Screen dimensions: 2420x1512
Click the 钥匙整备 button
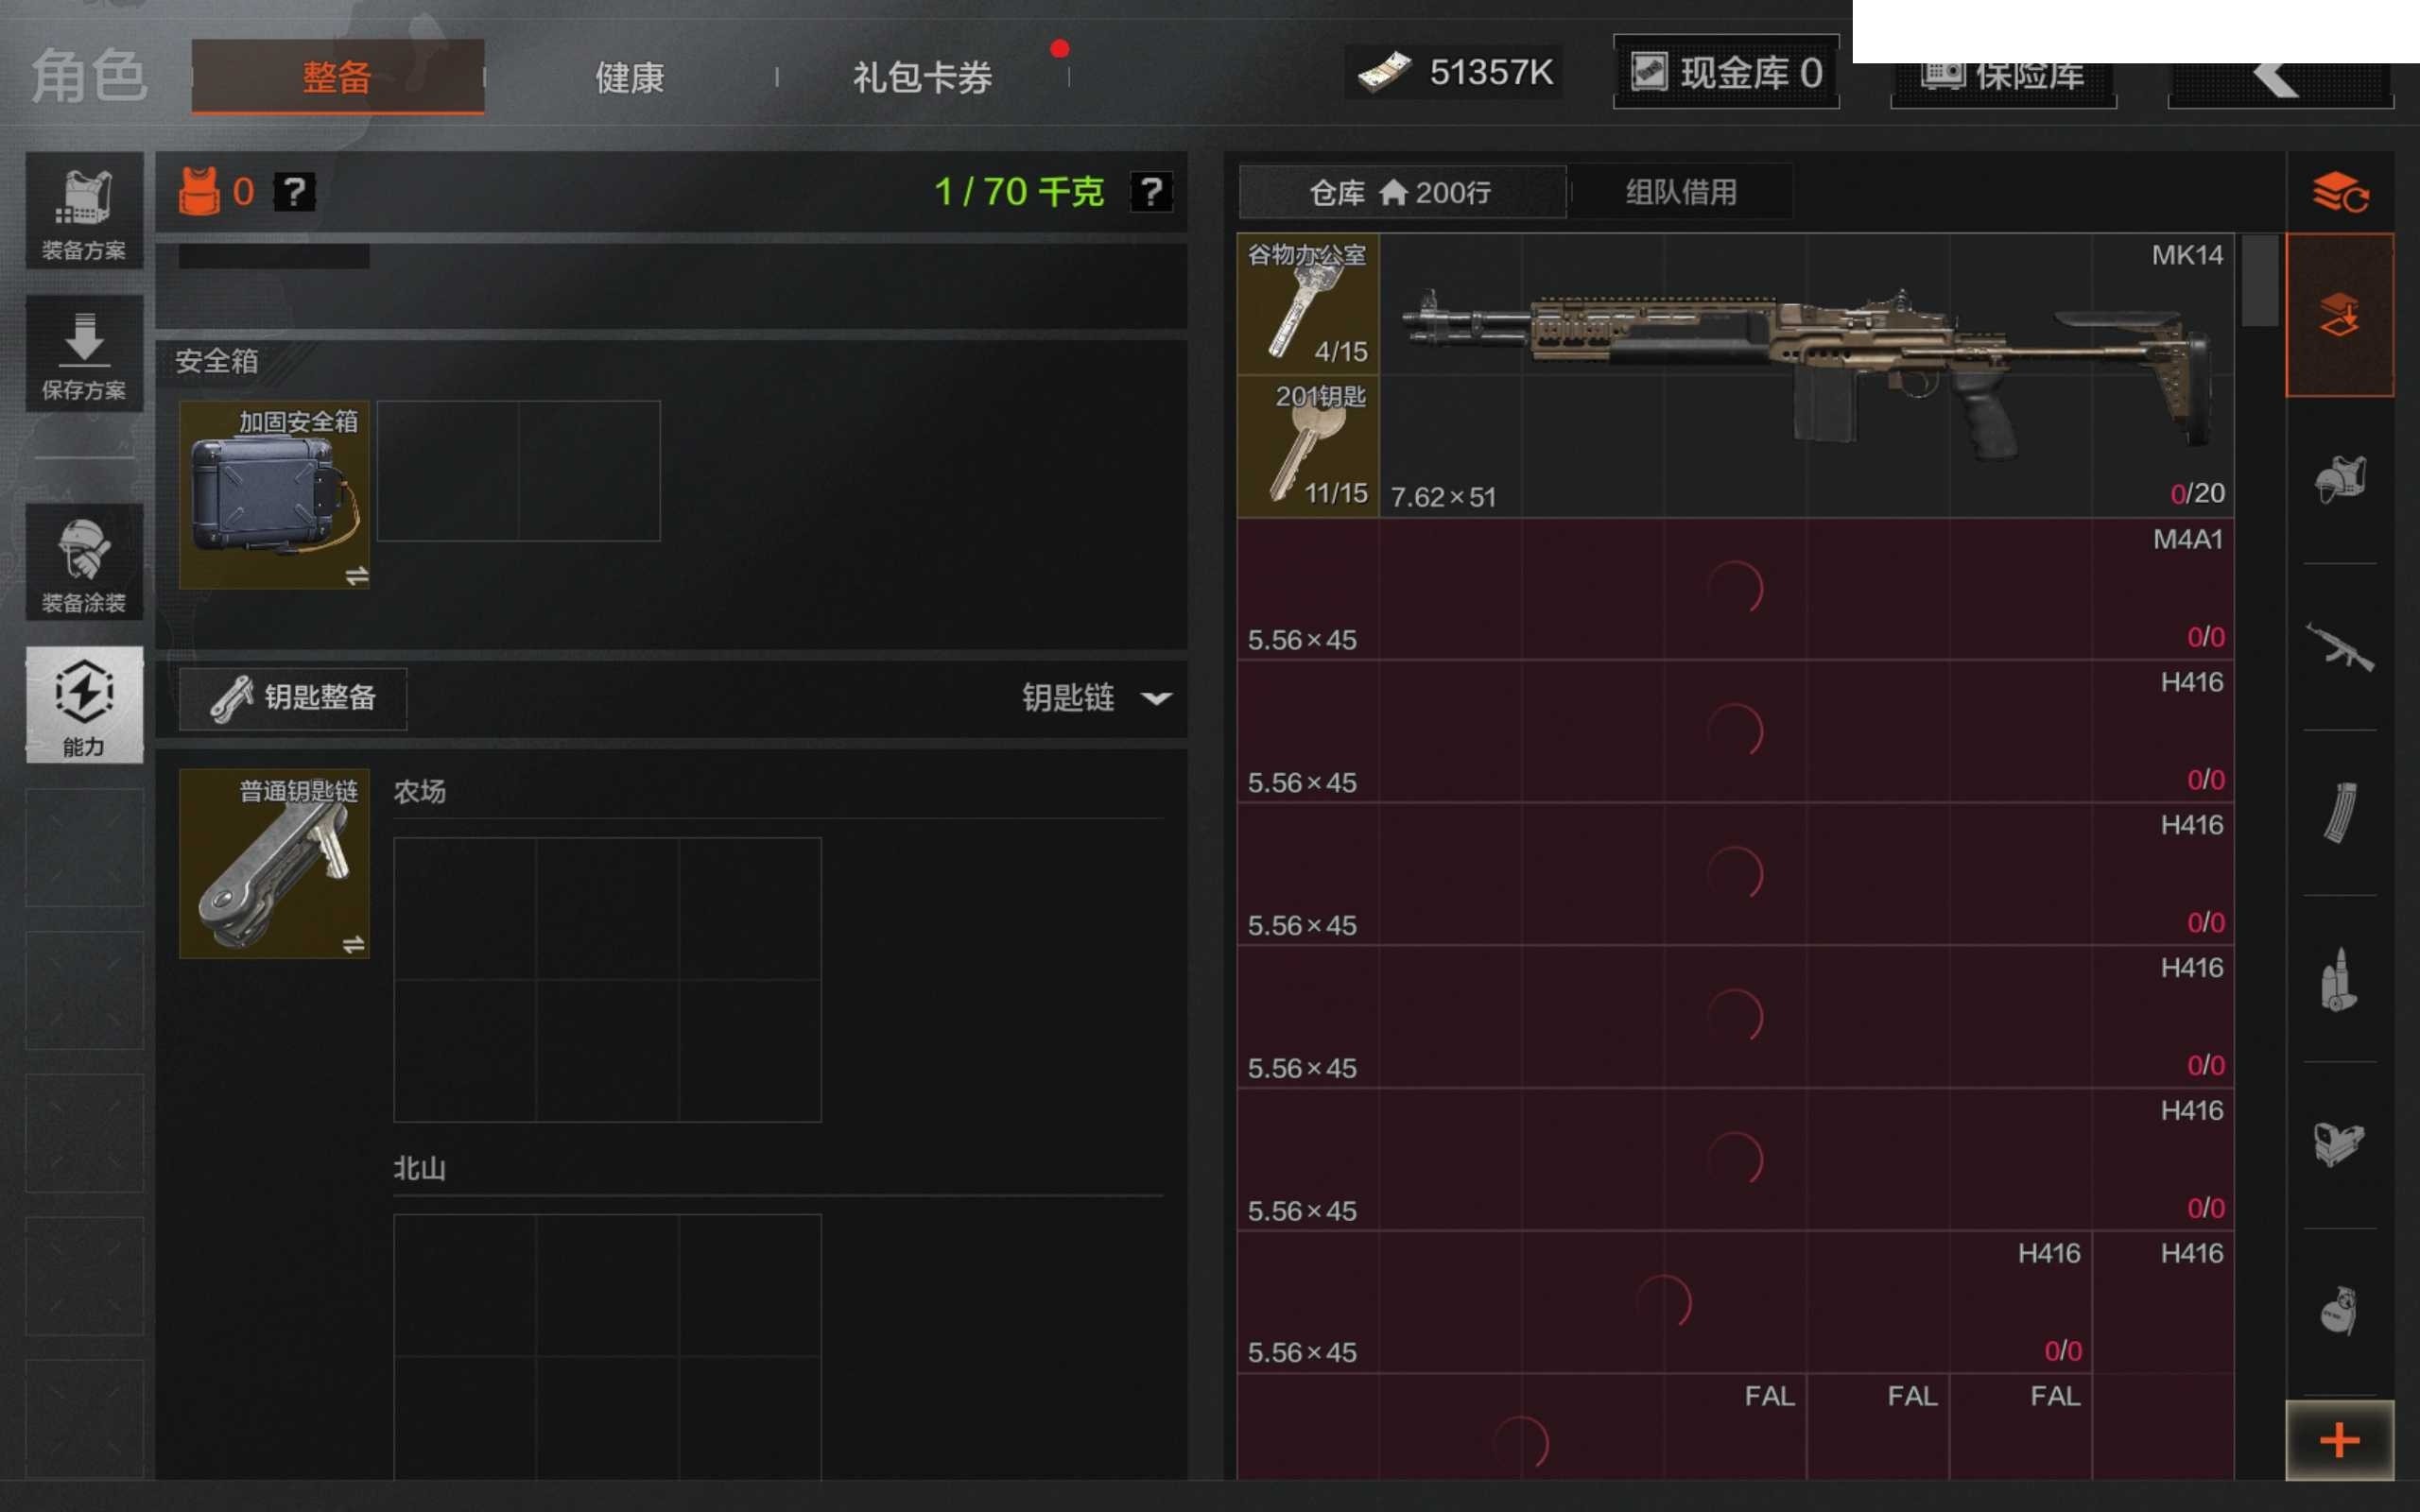pos(293,698)
